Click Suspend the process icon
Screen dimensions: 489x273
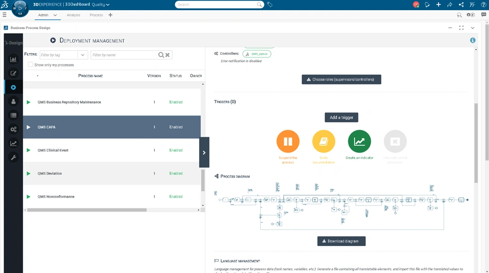288,141
